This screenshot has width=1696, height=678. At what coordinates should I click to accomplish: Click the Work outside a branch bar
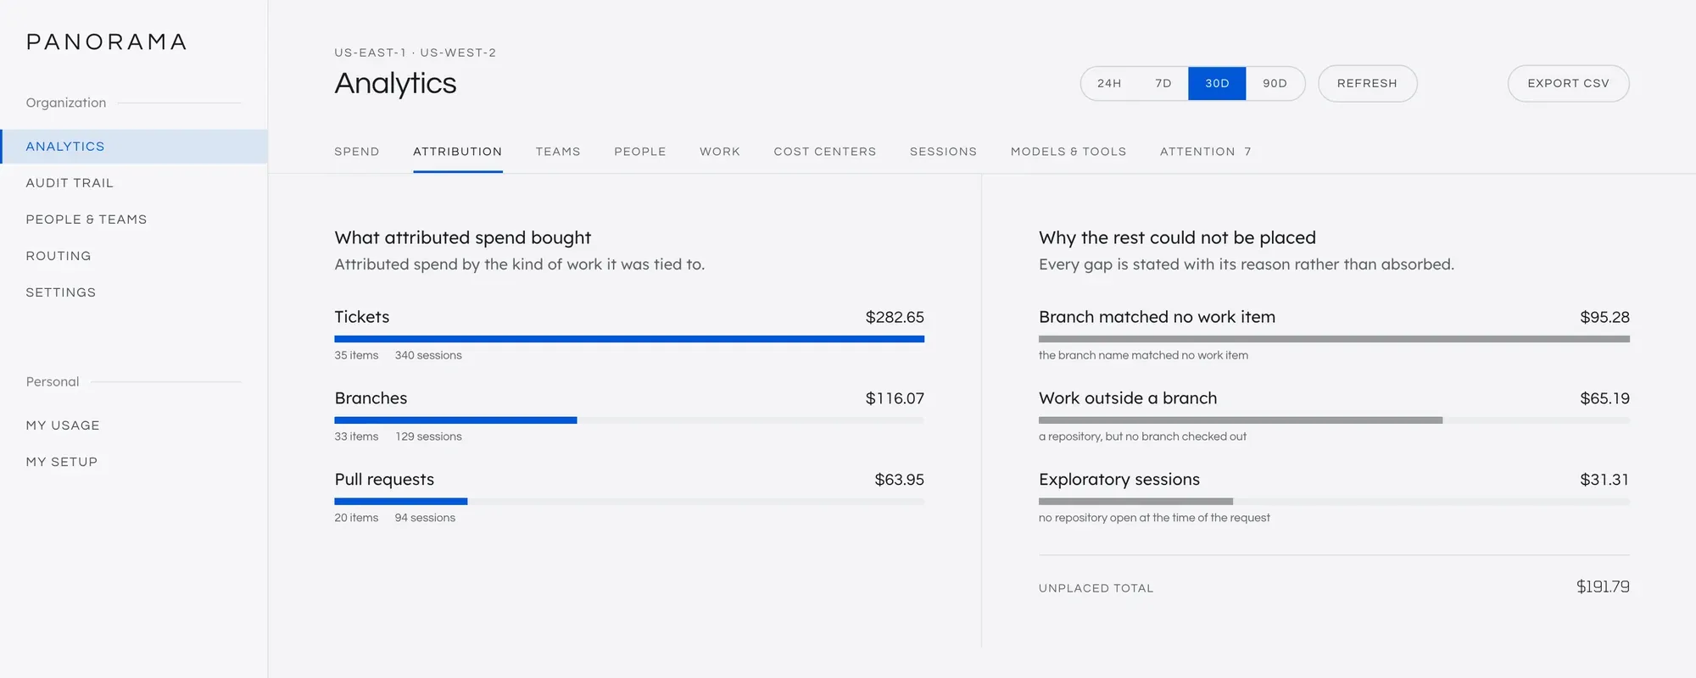tap(1334, 420)
